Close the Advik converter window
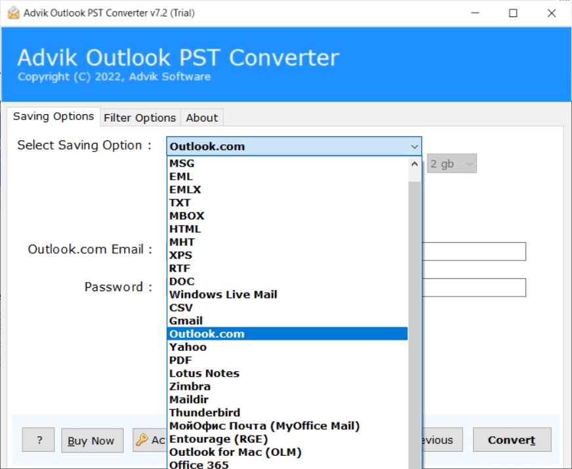Viewport: 572px width, 469px height. click(551, 13)
